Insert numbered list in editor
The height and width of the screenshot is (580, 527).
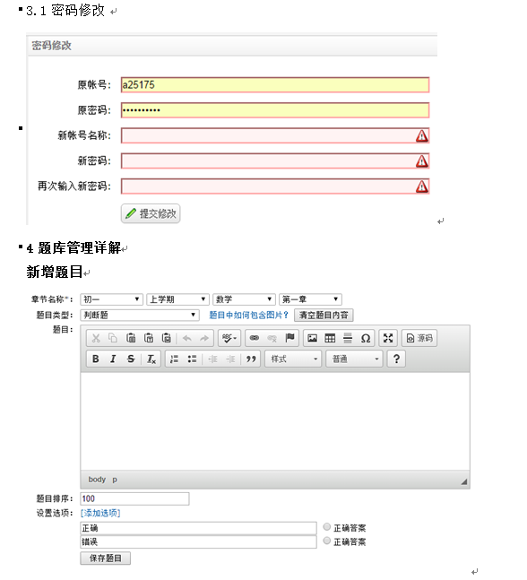(x=174, y=359)
